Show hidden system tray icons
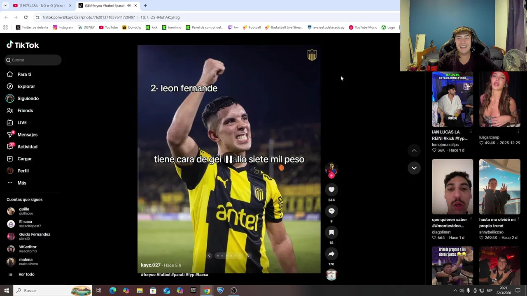527x296 pixels. (455, 291)
